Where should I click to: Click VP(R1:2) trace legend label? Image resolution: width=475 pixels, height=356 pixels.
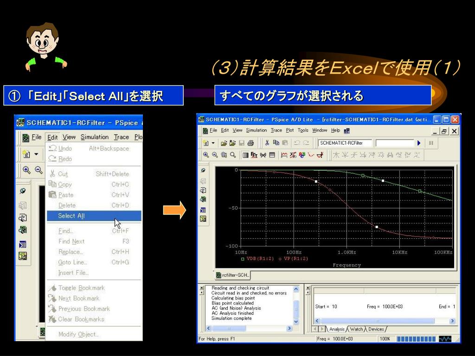(x=295, y=259)
